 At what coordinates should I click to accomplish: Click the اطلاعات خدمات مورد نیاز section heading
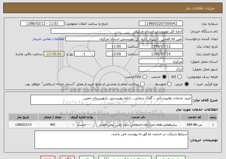coord(197,109)
